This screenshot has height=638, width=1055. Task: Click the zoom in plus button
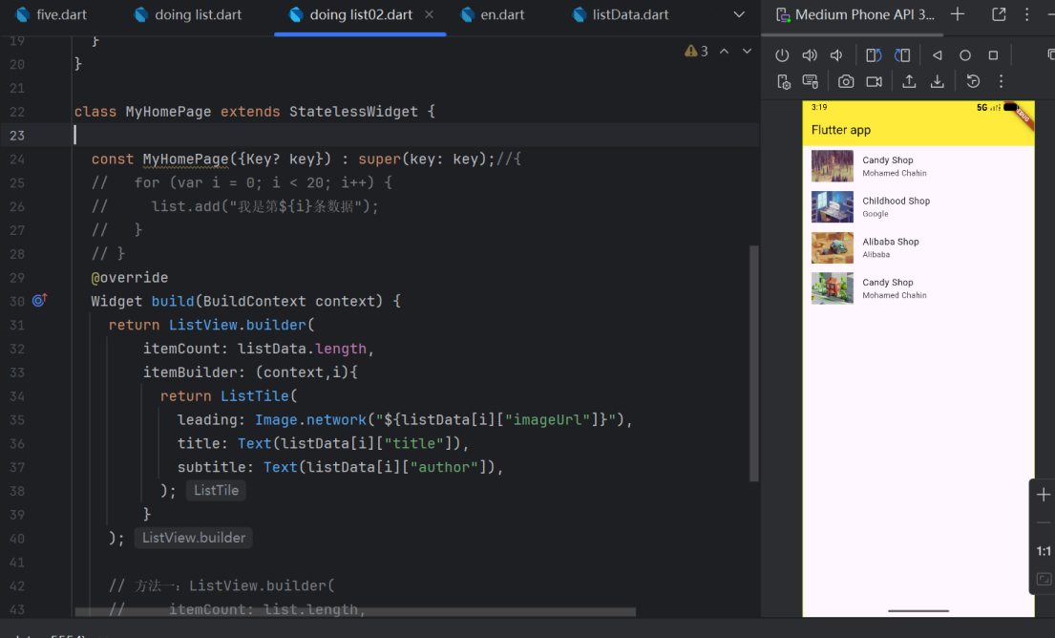click(1044, 495)
